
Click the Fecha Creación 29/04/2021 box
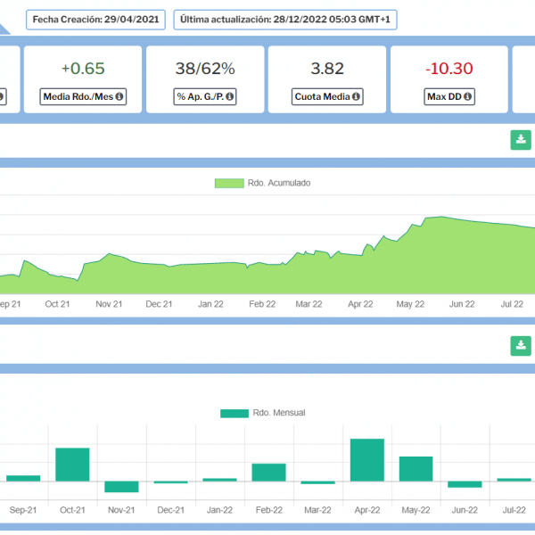point(96,20)
